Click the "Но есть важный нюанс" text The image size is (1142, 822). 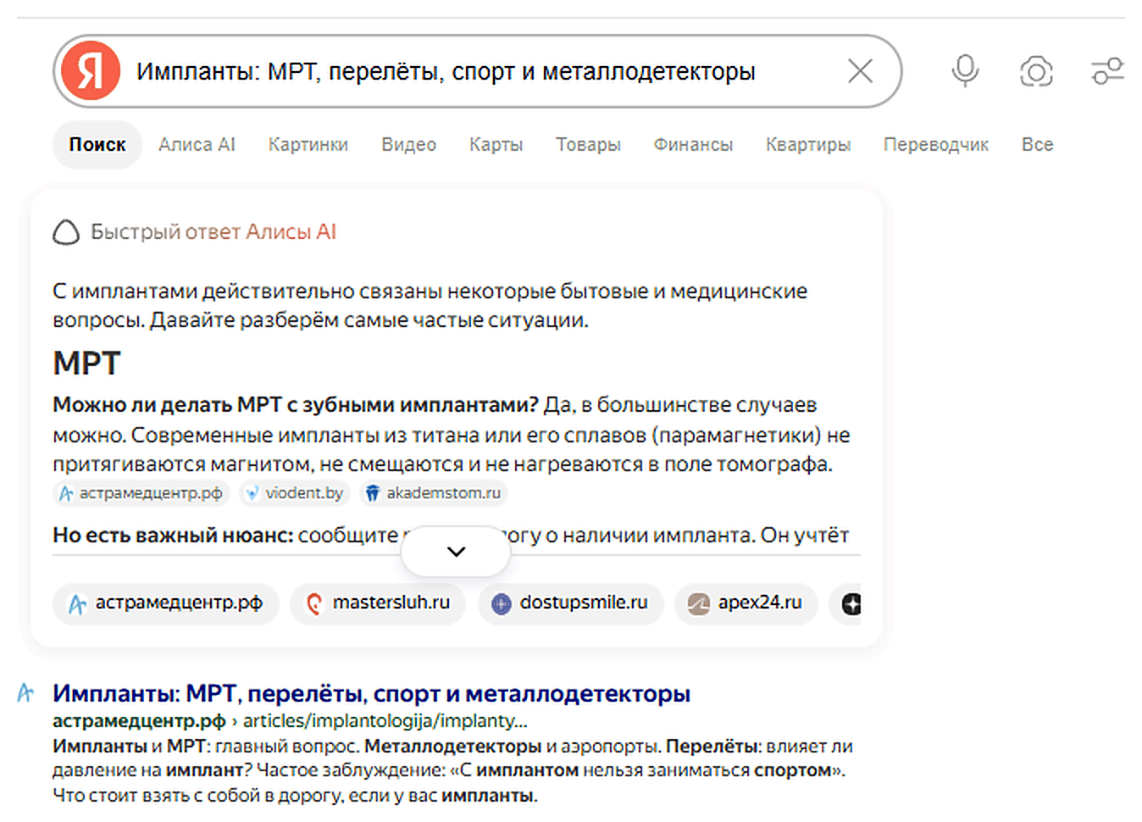pos(173,536)
